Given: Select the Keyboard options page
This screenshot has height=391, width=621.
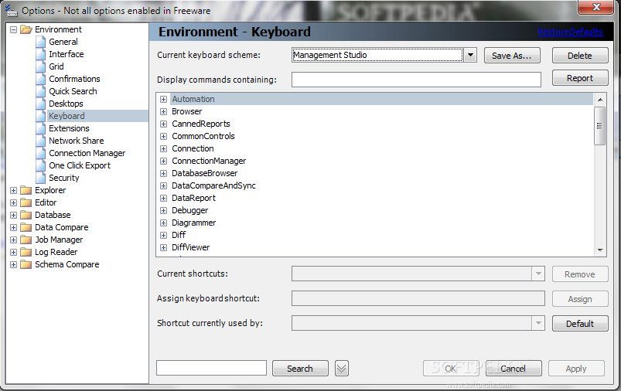Looking at the screenshot, I should (67, 116).
